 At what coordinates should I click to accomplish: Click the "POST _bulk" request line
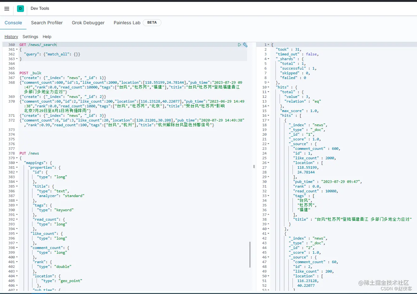click(30, 73)
